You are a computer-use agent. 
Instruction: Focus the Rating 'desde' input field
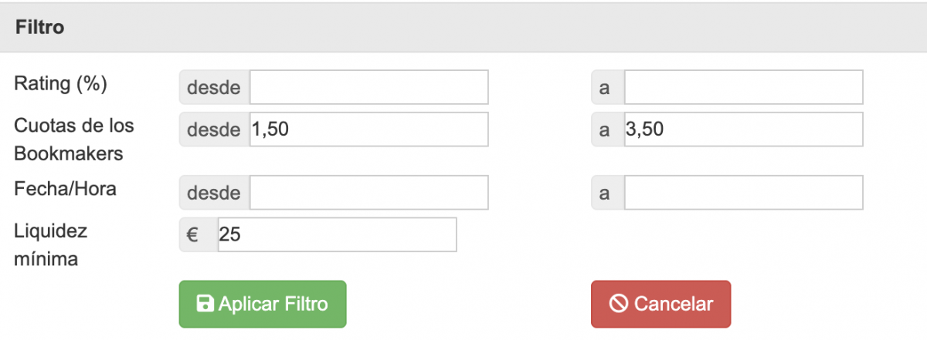[368, 87]
